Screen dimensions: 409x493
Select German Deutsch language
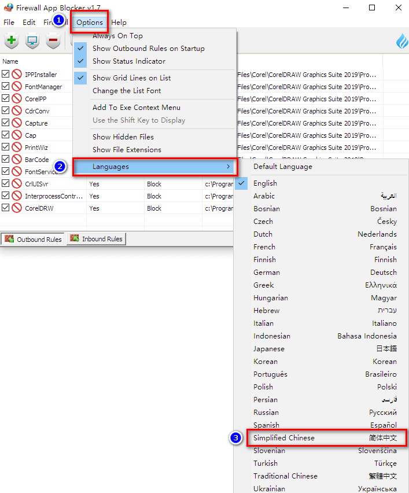pos(321,273)
